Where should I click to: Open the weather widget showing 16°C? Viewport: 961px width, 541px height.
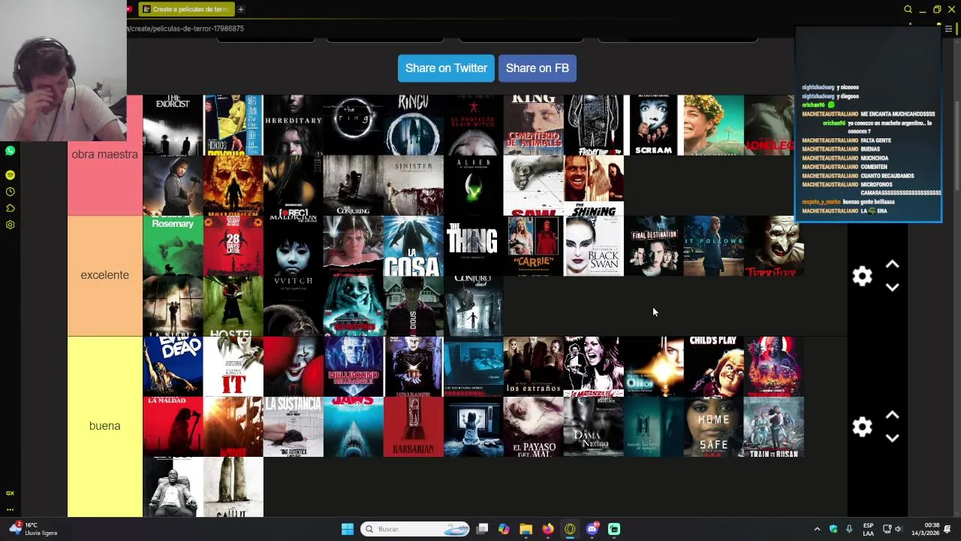tap(34, 529)
